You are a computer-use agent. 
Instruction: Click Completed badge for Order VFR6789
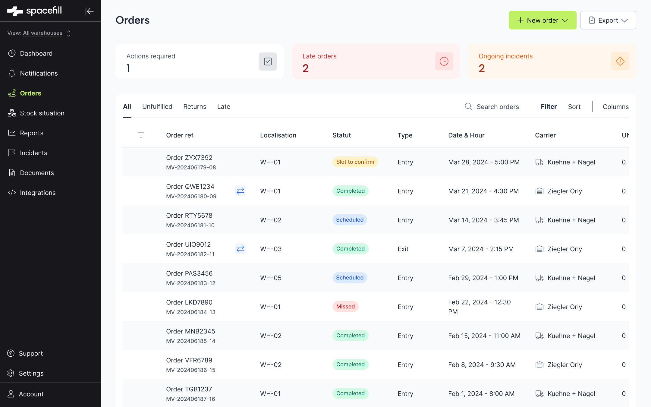pos(350,364)
